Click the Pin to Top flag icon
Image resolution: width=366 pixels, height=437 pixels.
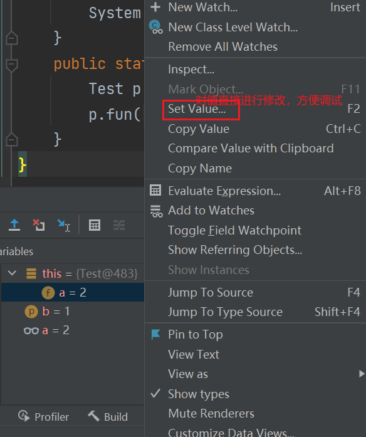[x=155, y=334]
